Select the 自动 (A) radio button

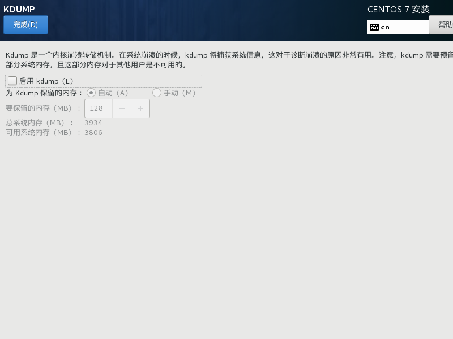(x=91, y=93)
